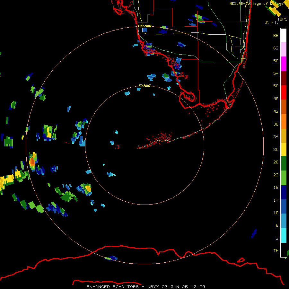This screenshot has height=289, width=289.
Task: Click the "23 JUN 25" date text
Action: pyautogui.click(x=175, y=287)
